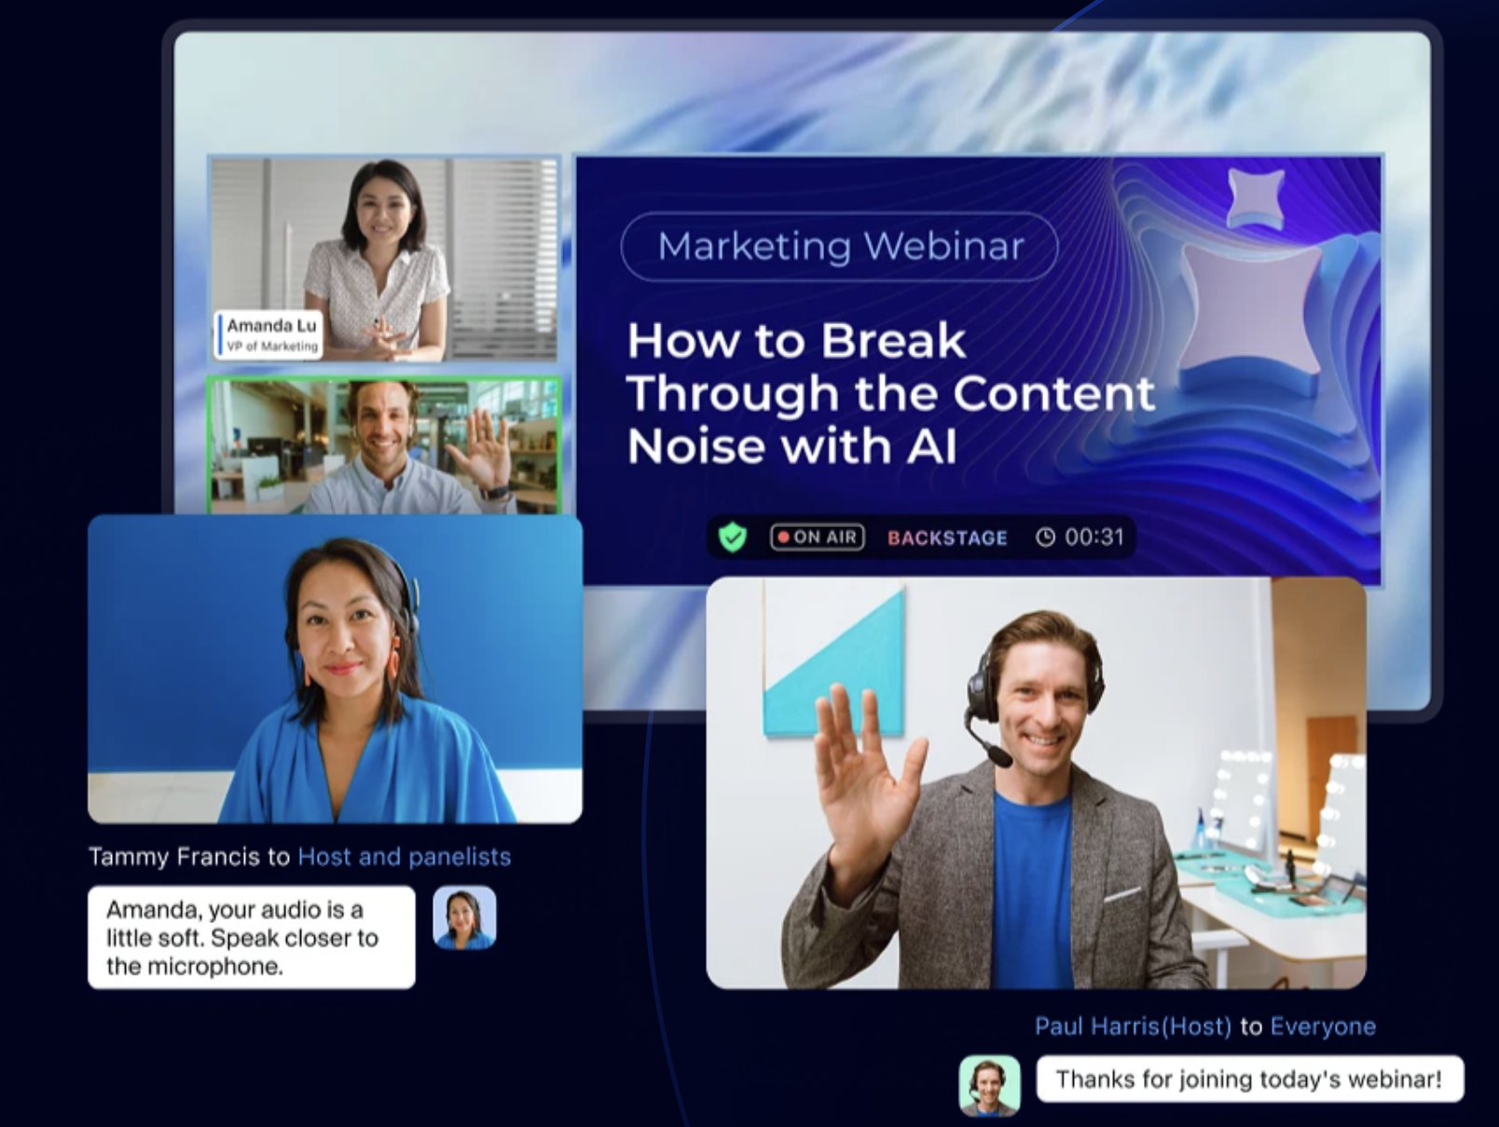1499x1127 pixels.
Task: Click the webinar title 'How to Break Through the Content Noise with AI'
Action: [890, 393]
